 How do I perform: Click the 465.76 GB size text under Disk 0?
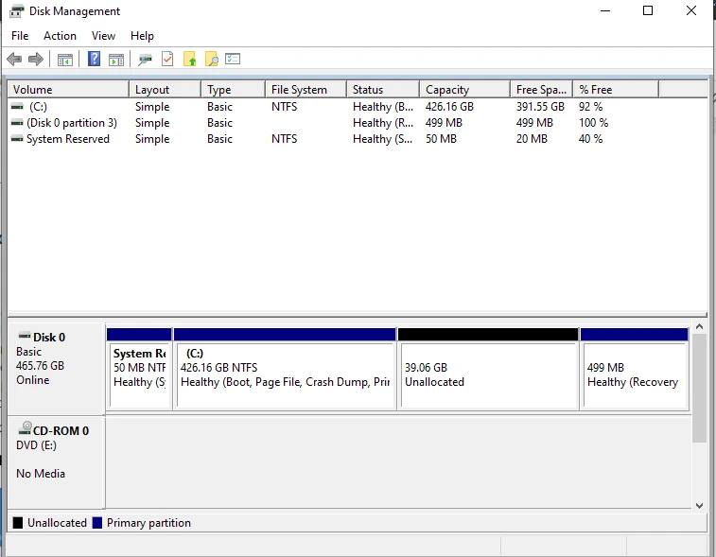point(40,366)
